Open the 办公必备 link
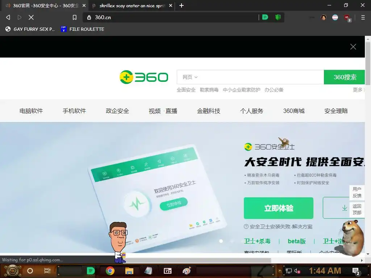The width and height of the screenshot is (371, 278). (274, 90)
